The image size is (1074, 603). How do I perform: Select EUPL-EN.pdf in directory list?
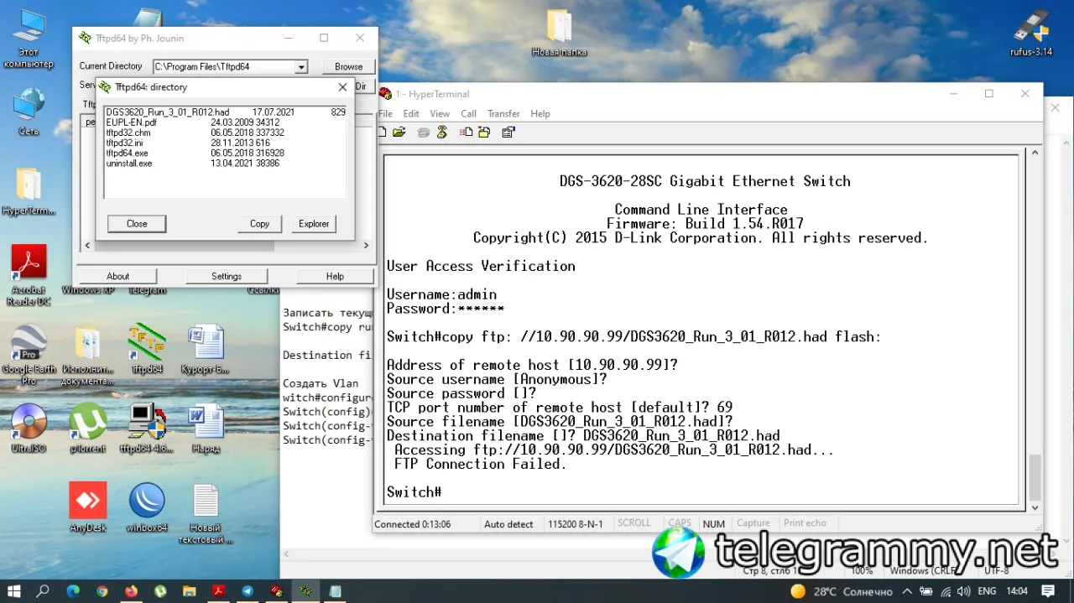coord(225,122)
